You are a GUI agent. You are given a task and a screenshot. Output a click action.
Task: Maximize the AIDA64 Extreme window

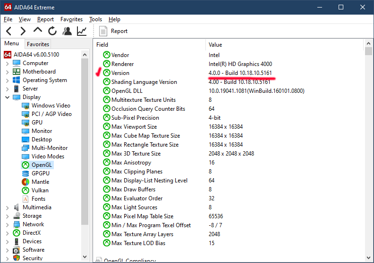[341, 7]
